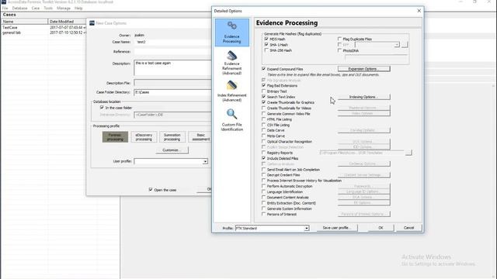Select the general lab case row

coord(43,33)
